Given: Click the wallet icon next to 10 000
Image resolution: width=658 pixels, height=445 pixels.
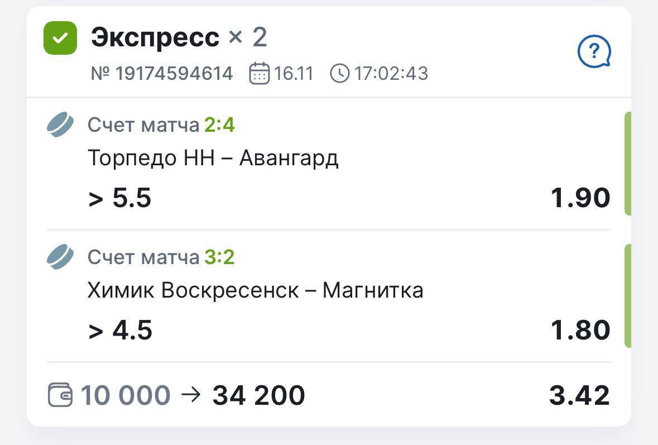Looking at the screenshot, I should point(60,395).
